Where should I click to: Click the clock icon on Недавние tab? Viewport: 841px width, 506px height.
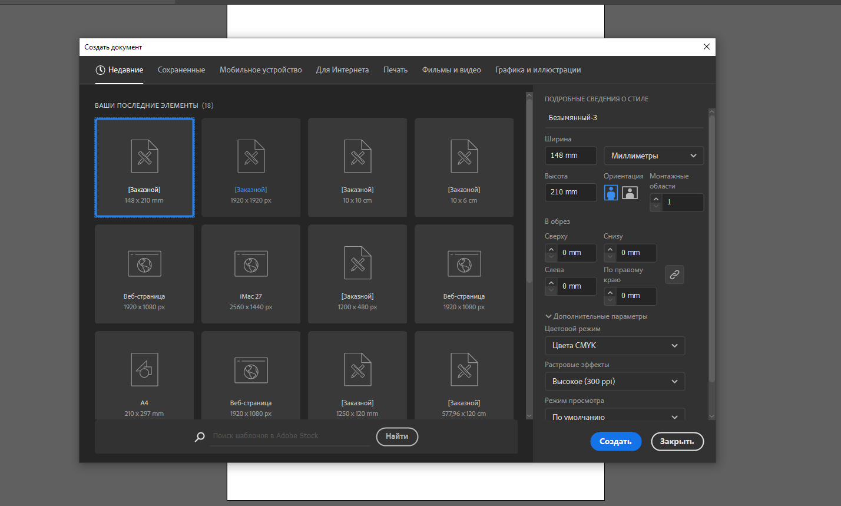[x=101, y=70]
